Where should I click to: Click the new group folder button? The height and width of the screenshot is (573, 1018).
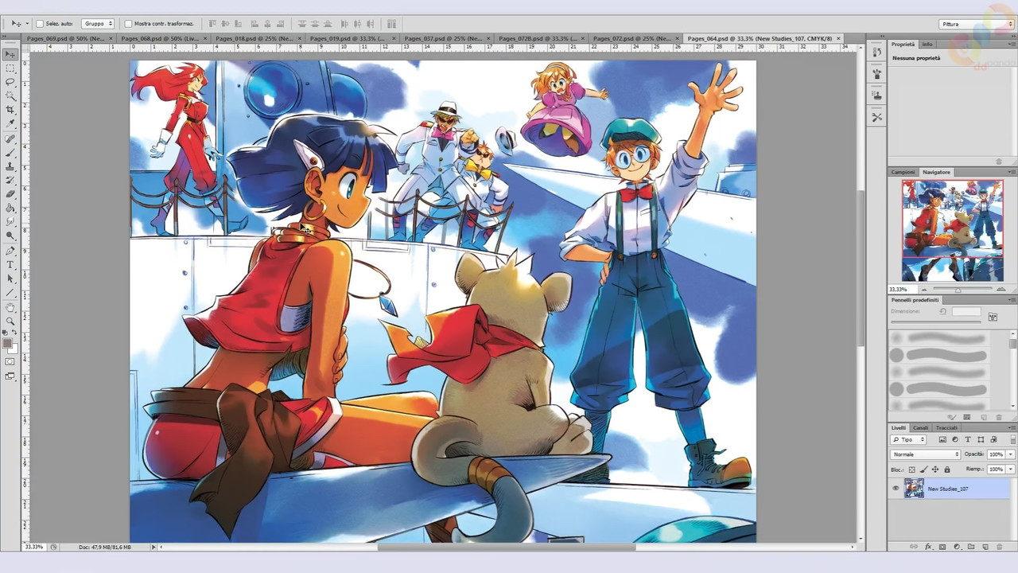pos(970,547)
